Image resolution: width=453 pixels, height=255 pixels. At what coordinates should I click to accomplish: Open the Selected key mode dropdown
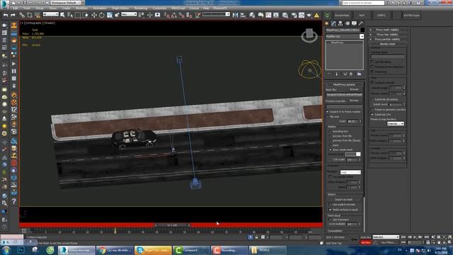click(x=386, y=237)
